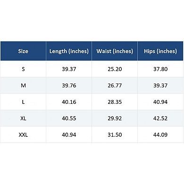Click length value 40.16 in L row
This screenshot has width=184, height=184.
point(69,102)
